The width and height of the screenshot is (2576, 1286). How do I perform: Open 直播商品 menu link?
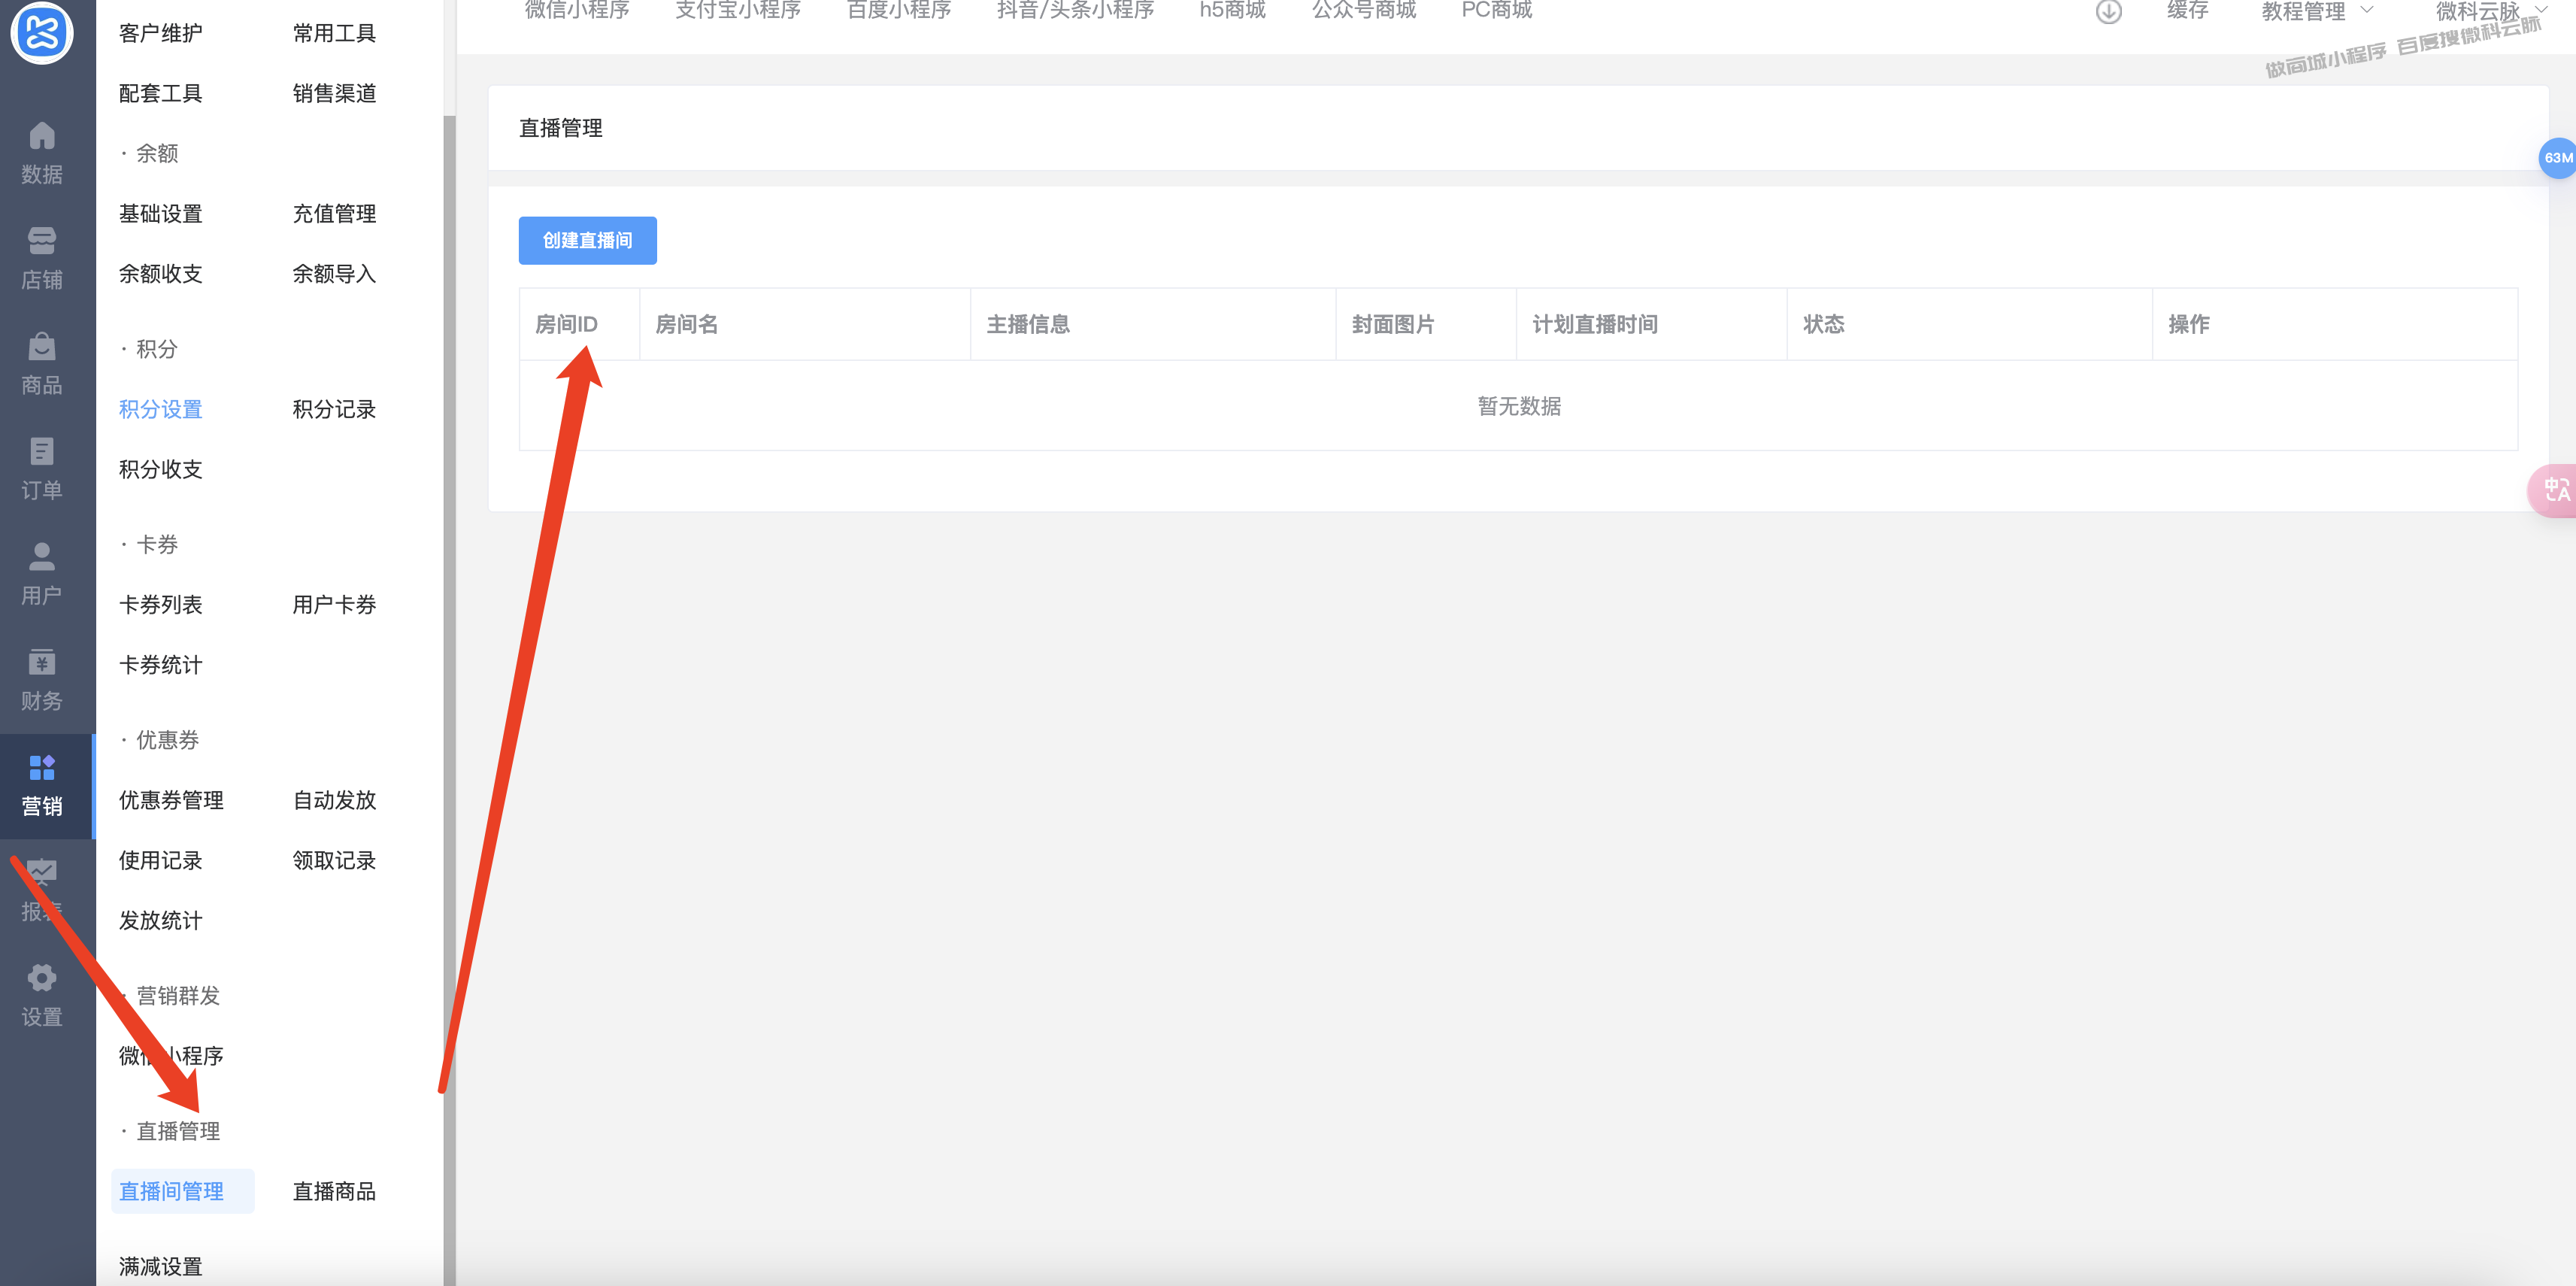point(334,1191)
